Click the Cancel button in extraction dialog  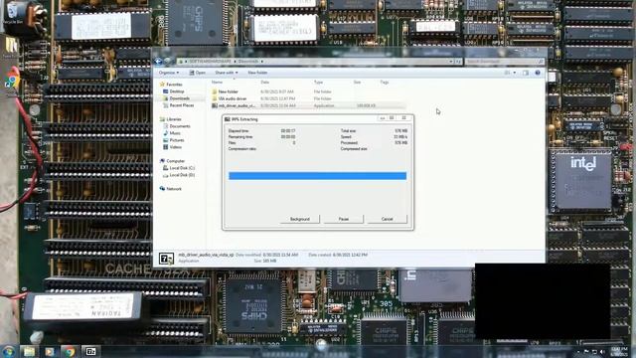point(387,219)
